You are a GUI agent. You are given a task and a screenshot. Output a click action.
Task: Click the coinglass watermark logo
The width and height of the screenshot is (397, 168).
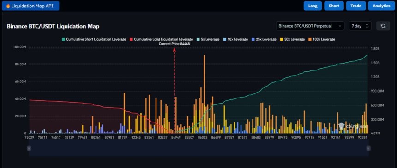(353, 126)
